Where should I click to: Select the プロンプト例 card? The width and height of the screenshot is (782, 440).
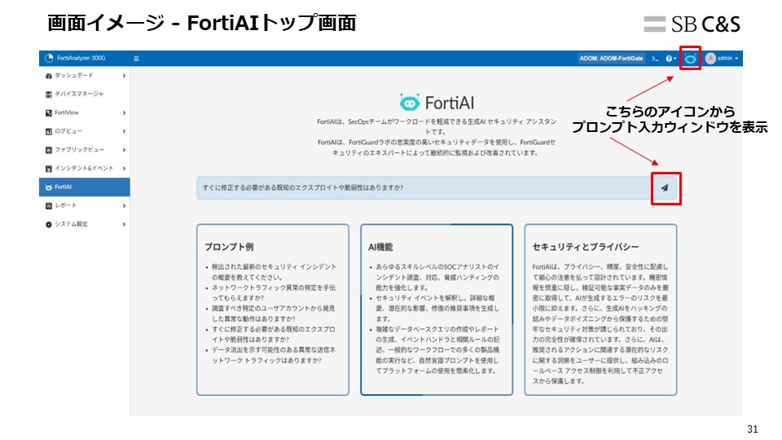pos(272,309)
